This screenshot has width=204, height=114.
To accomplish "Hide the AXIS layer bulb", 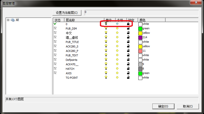I will 106,73.
